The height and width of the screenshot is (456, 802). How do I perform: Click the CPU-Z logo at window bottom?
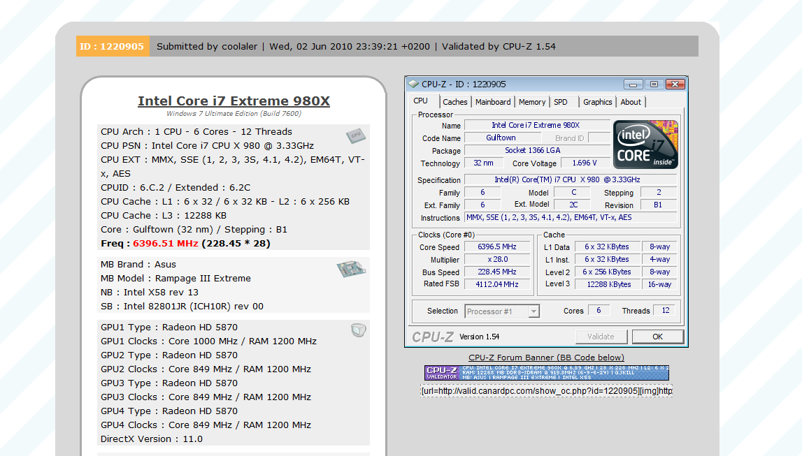point(433,337)
